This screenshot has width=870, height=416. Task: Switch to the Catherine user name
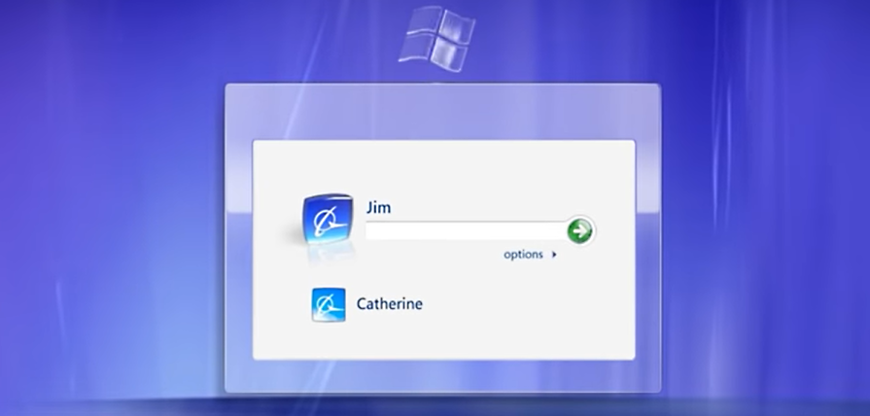[x=390, y=304]
